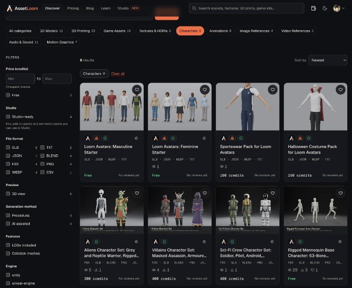Click green verified badge on Aliens Character Set

pyautogui.click(x=96, y=242)
